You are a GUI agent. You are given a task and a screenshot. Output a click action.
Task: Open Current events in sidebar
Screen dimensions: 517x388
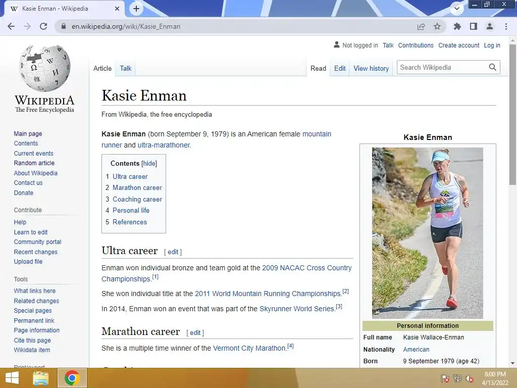click(33, 154)
